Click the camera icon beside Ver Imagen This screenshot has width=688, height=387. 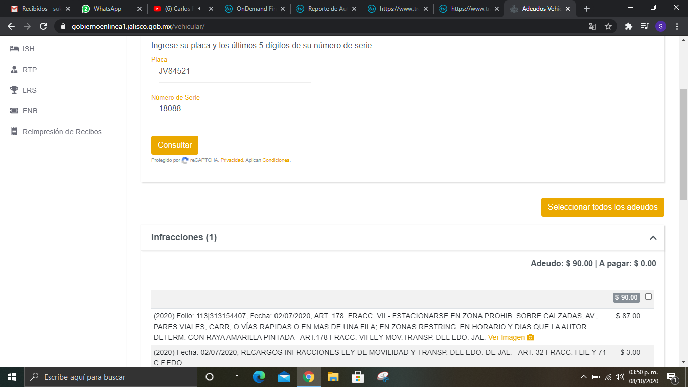[x=530, y=337]
